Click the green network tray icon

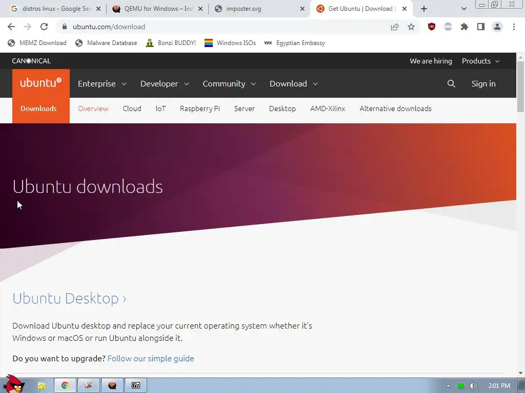(x=461, y=386)
